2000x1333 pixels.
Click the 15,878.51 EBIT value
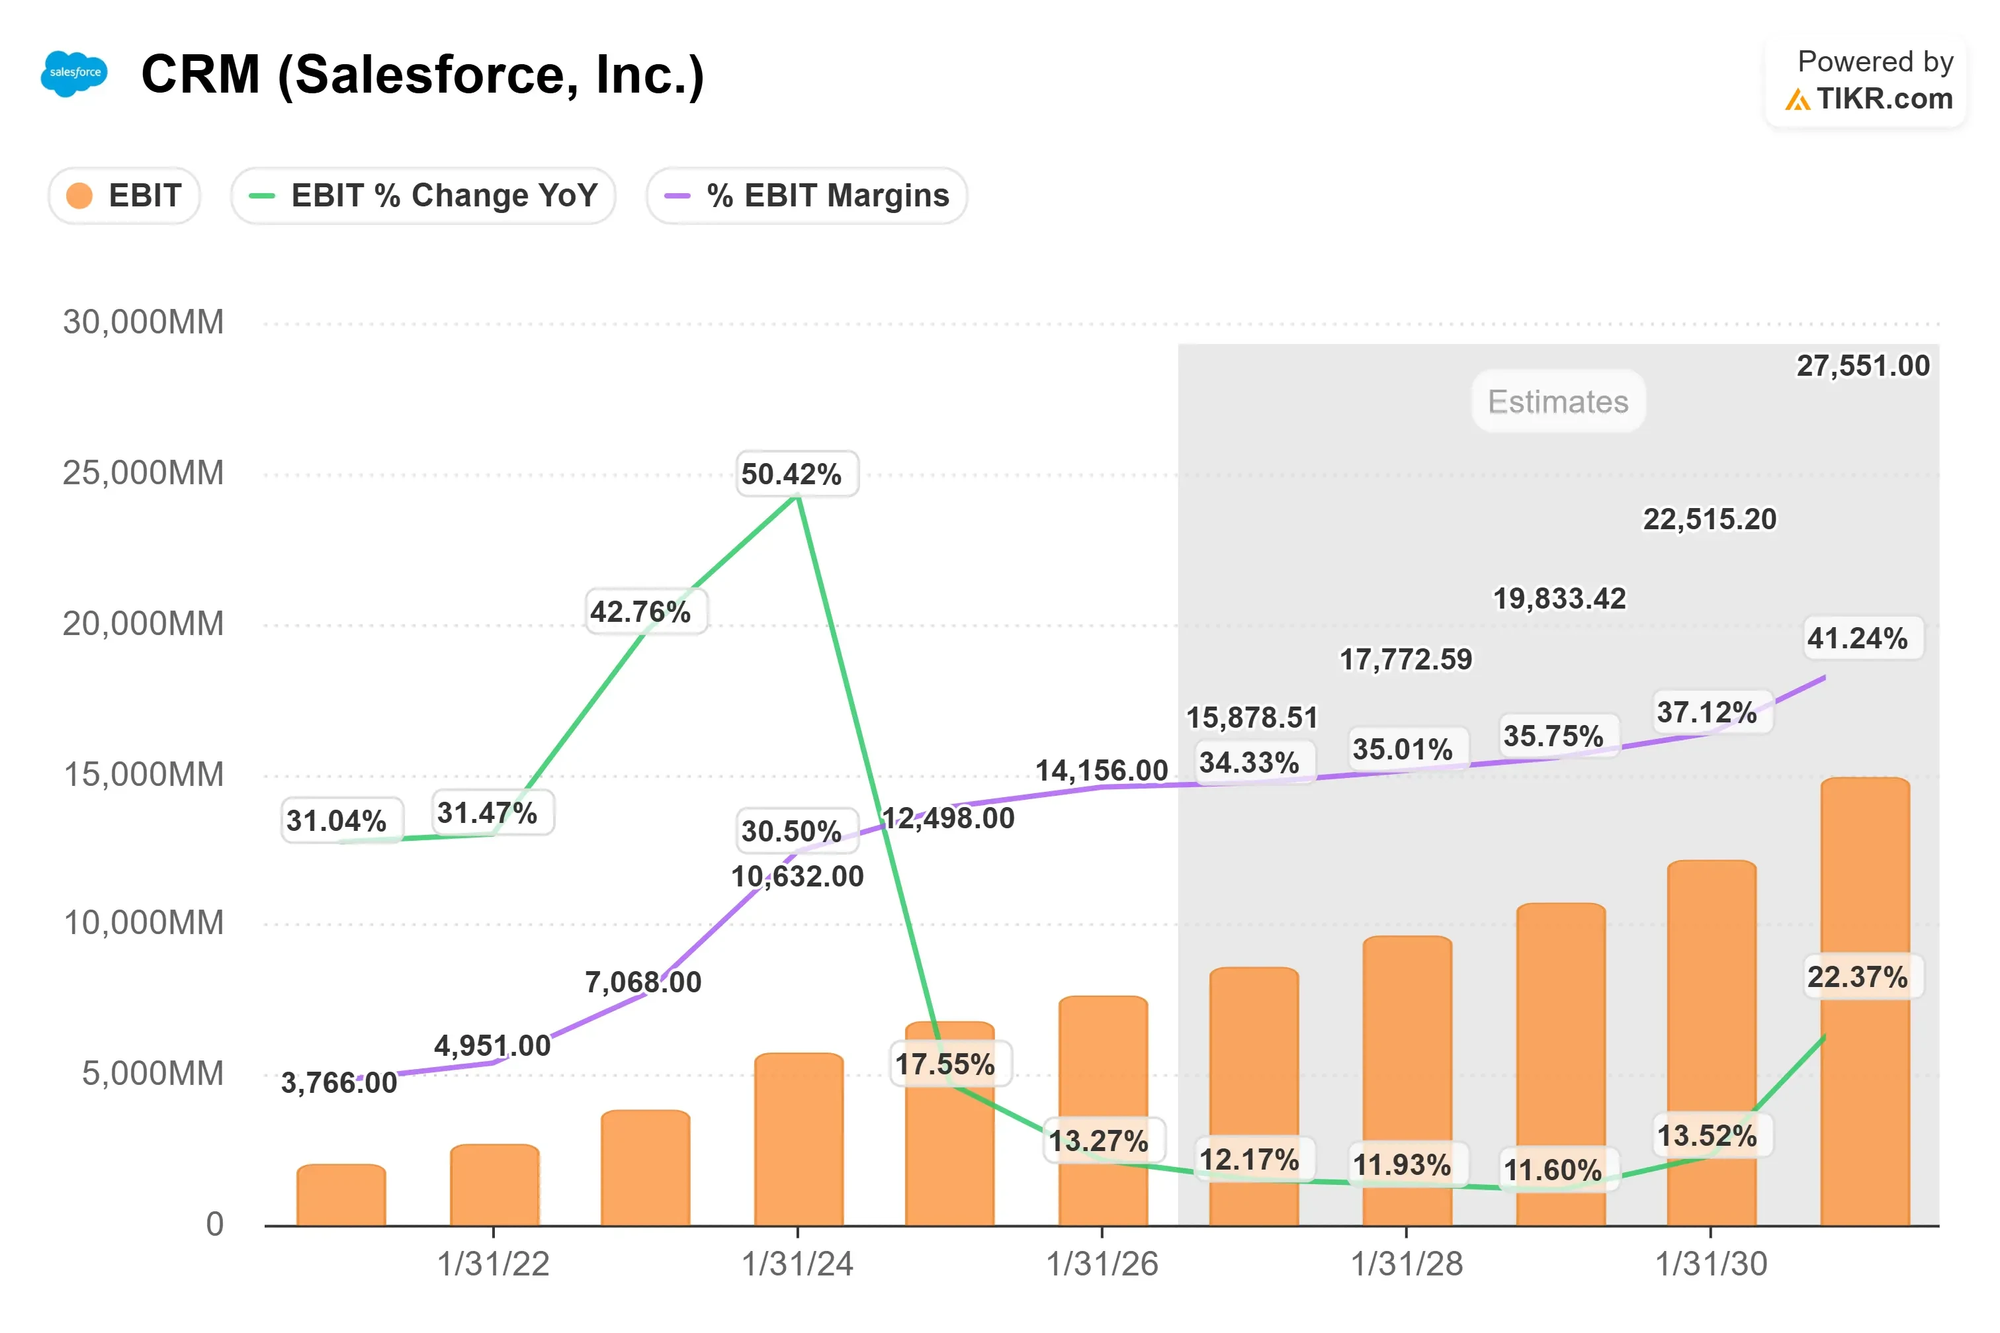click(1252, 718)
